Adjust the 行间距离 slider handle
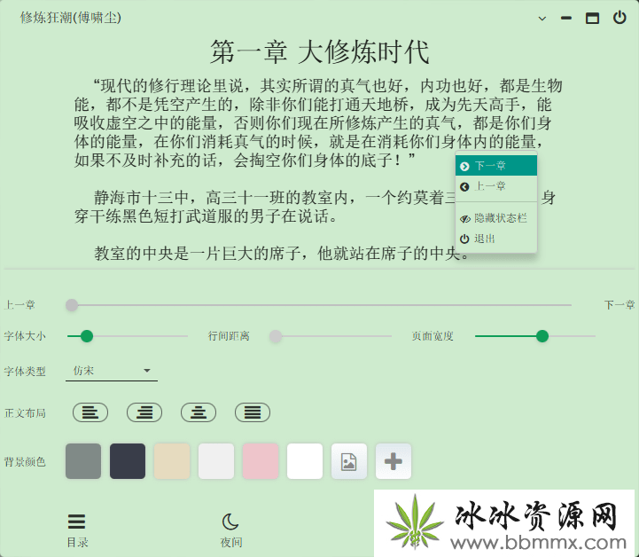The width and height of the screenshot is (639, 557). click(276, 336)
